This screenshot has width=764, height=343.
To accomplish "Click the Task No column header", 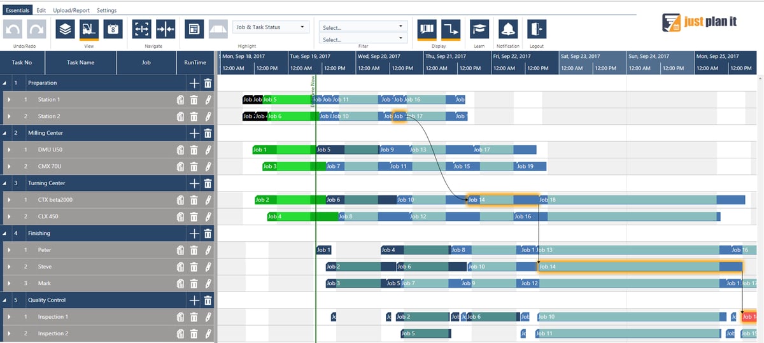I will 22,62.
